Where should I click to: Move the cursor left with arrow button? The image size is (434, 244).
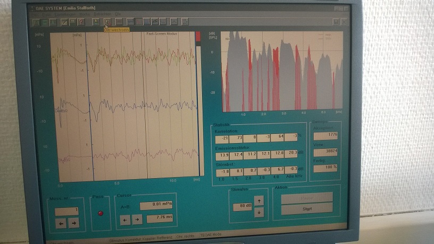pos(124,219)
